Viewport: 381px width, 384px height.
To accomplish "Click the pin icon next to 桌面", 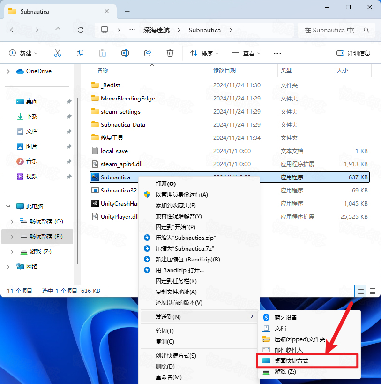I will (69, 101).
